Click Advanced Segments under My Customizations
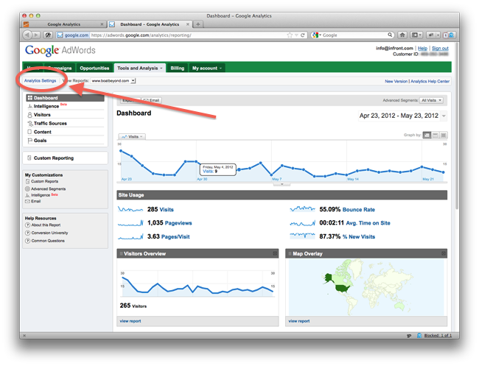This screenshot has height=366, width=479. (x=48, y=189)
